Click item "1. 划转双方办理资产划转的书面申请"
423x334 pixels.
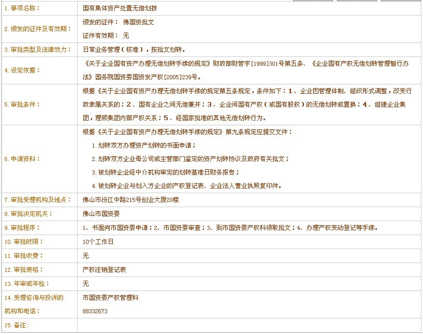click(144, 146)
